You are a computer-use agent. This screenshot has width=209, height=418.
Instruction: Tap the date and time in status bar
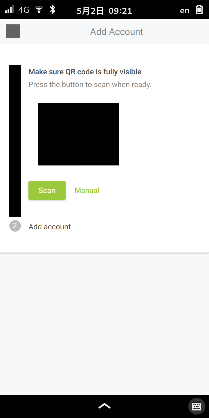click(105, 11)
